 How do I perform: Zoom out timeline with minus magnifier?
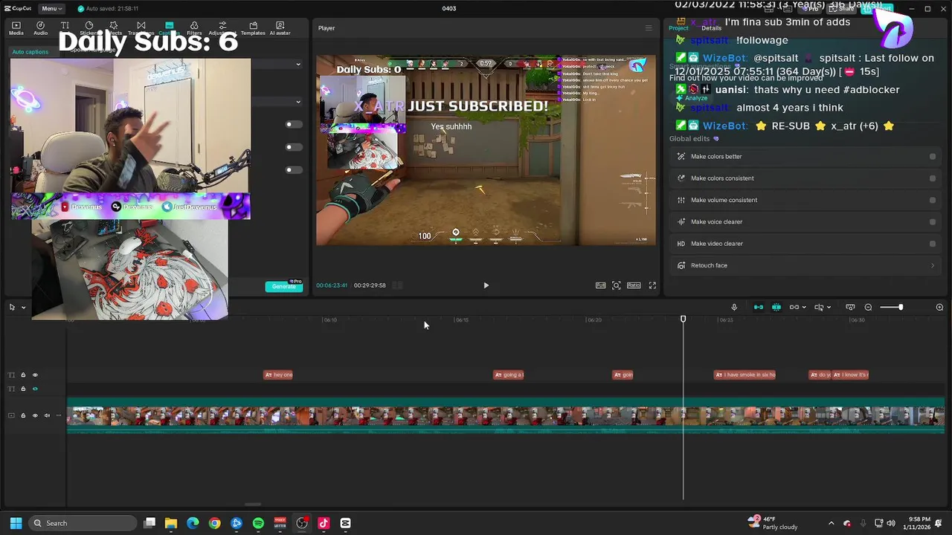[868, 307]
